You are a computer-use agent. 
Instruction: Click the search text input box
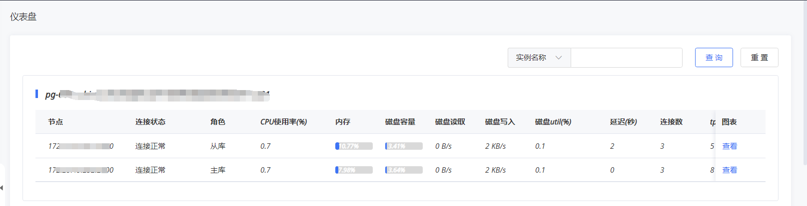click(x=626, y=58)
